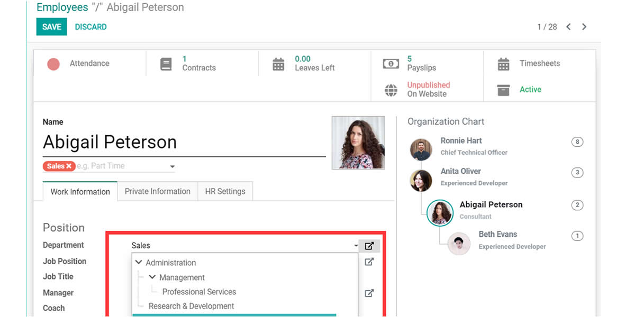
Task: Open external link icon beside Department field
Action: (x=369, y=246)
